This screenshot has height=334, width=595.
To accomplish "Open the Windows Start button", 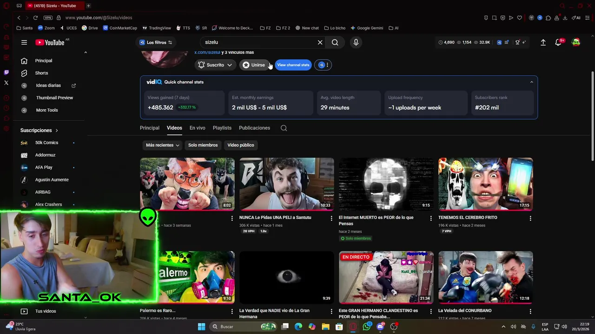I will tap(201, 327).
